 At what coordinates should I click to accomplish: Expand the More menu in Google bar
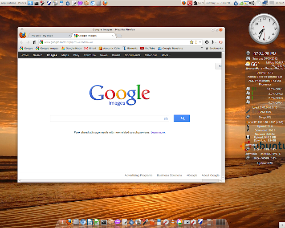[166, 55]
